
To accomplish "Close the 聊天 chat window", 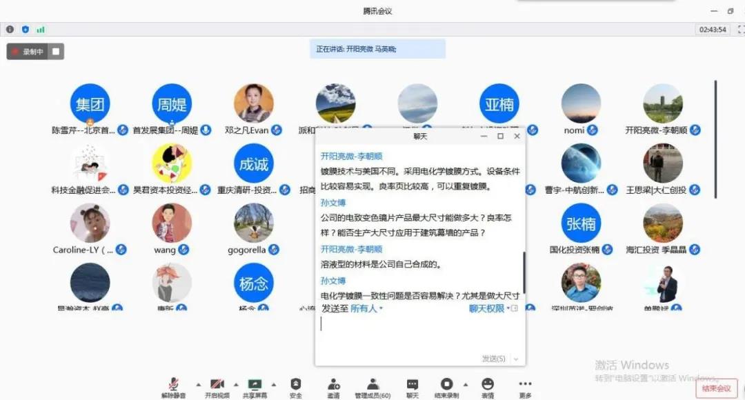I will [x=517, y=137].
